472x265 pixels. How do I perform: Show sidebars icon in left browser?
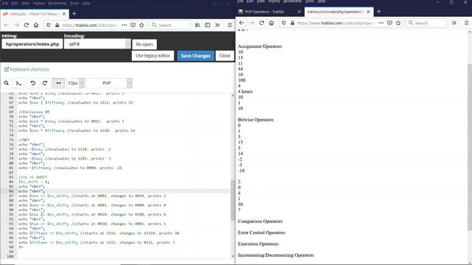(x=207, y=25)
